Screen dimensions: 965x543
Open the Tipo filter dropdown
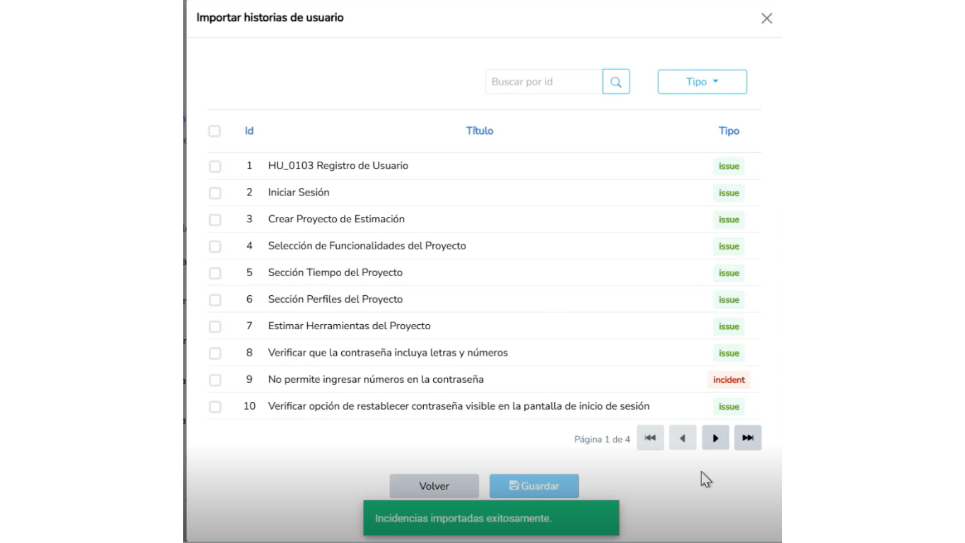(x=702, y=81)
